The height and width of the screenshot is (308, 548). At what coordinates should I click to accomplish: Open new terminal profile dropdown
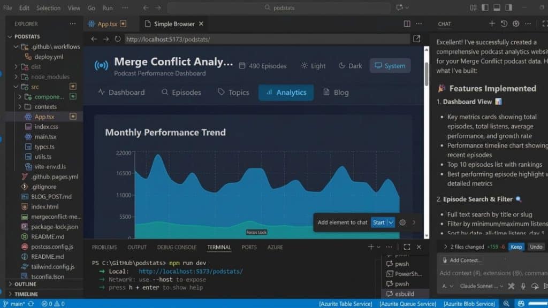[378, 247]
